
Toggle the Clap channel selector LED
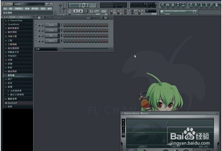pos(62,30)
